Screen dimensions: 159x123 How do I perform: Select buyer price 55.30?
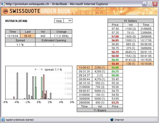point(115,83)
